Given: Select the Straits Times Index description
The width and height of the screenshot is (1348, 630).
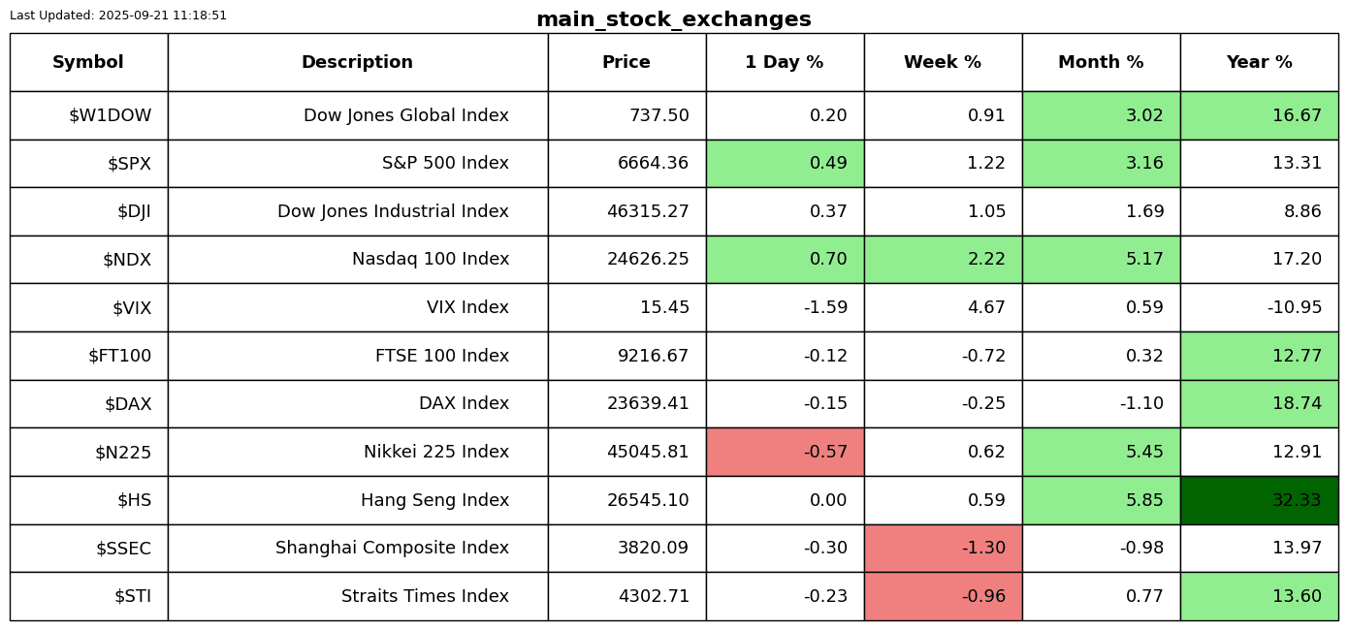Looking at the screenshot, I should pyautogui.click(x=425, y=597).
